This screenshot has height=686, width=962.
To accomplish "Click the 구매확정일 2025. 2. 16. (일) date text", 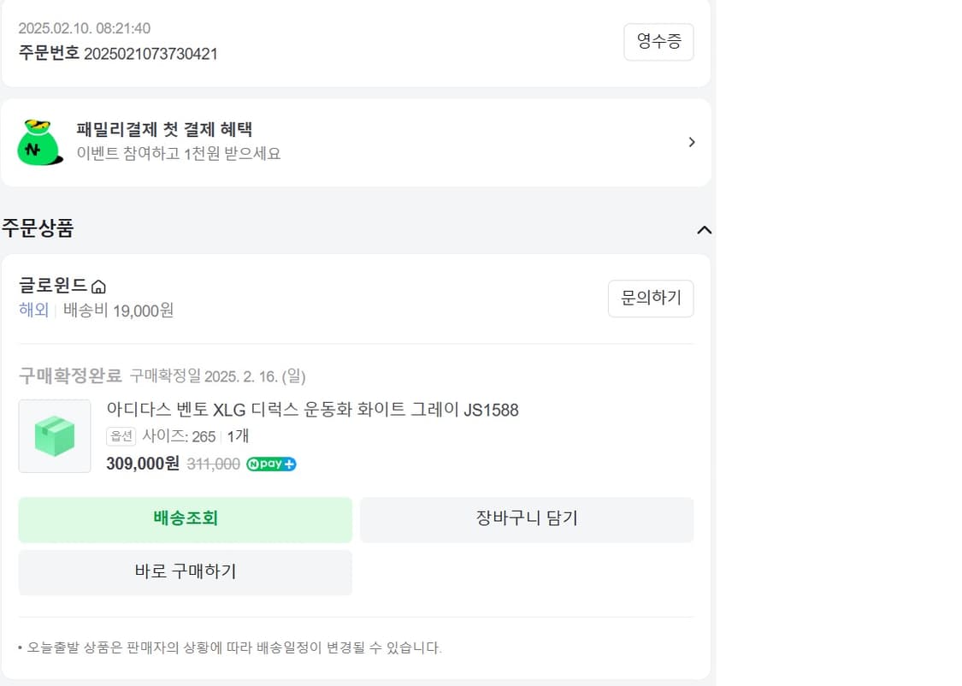I will [x=217, y=376].
